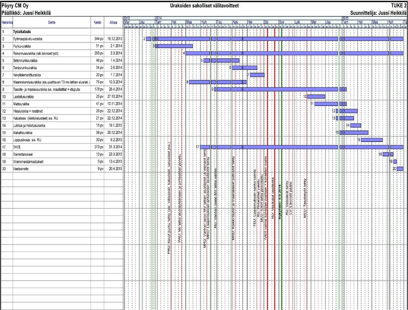Click the Alakattourakka Gantt bar
408x310 pixels.
pyautogui.click(x=354, y=132)
